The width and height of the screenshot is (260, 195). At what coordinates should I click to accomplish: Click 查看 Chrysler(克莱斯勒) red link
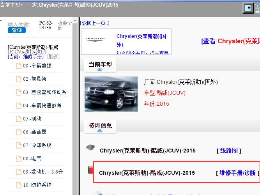pyautogui.click(x=230, y=41)
